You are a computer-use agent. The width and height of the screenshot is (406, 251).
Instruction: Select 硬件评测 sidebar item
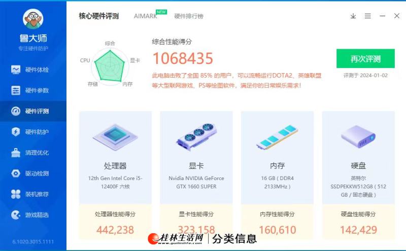pyautogui.click(x=33, y=111)
